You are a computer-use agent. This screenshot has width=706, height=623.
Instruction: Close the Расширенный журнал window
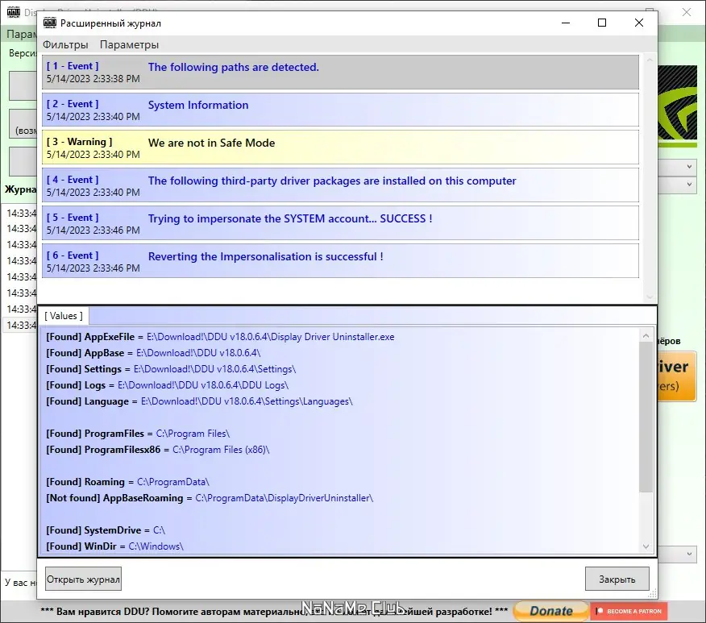[x=639, y=23]
